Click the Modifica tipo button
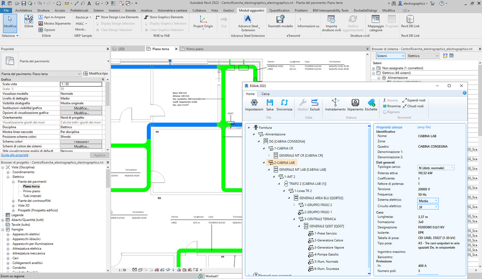This screenshot has width=482, height=279. [96, 74]
